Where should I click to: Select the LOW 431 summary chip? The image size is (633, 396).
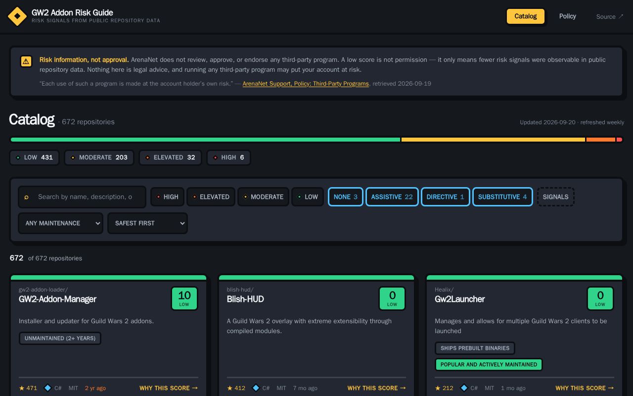tap(35, 157)
